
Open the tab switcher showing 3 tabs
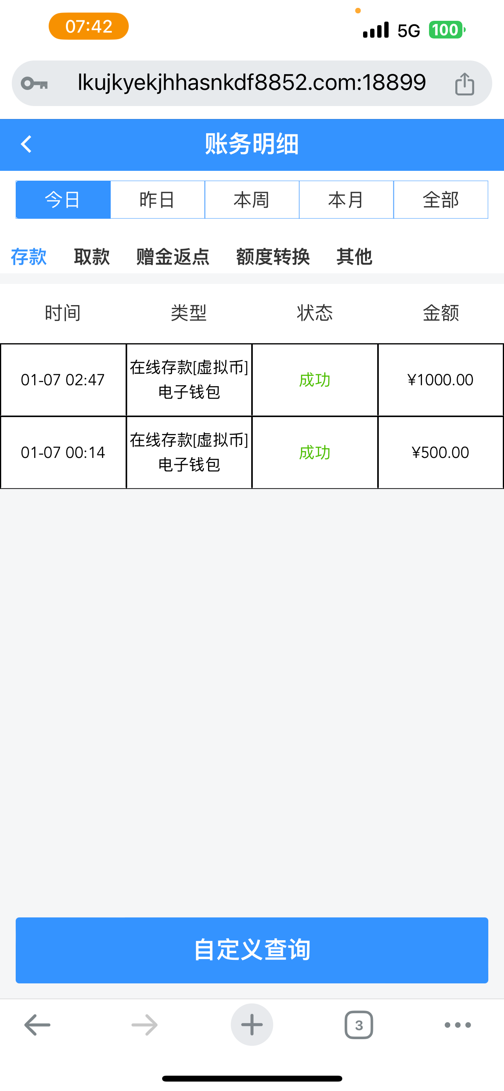pyautogui.click(x=358, y=1025)
